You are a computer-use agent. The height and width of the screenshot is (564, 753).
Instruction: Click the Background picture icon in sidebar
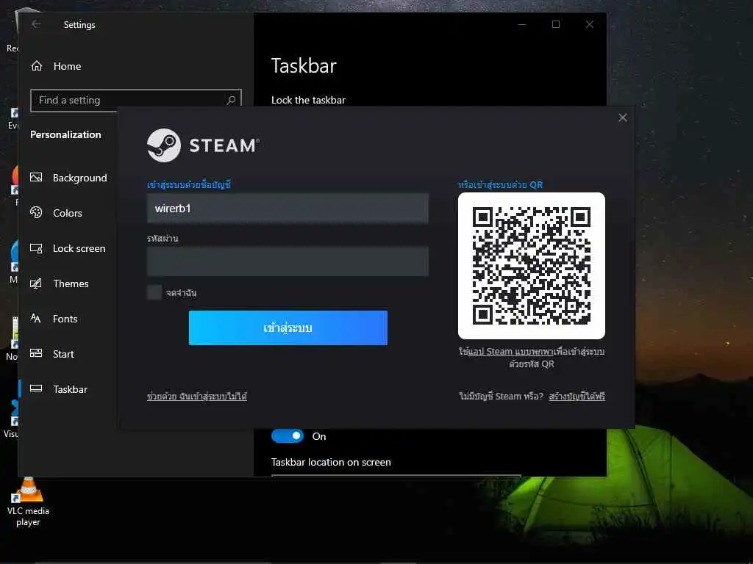coord(36,177)
